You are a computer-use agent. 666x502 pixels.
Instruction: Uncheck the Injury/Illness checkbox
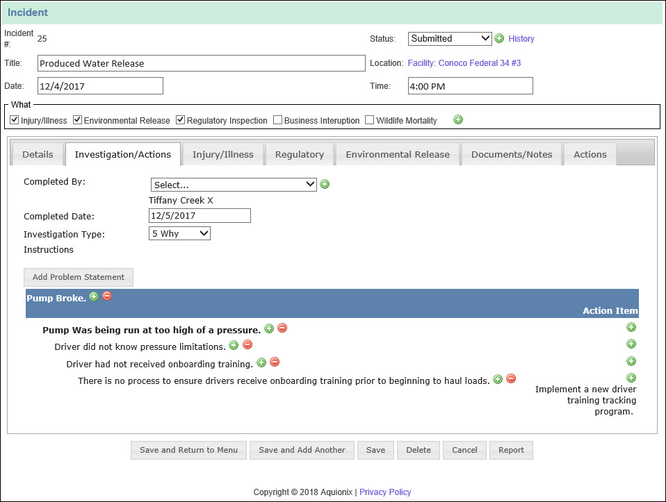15,119
